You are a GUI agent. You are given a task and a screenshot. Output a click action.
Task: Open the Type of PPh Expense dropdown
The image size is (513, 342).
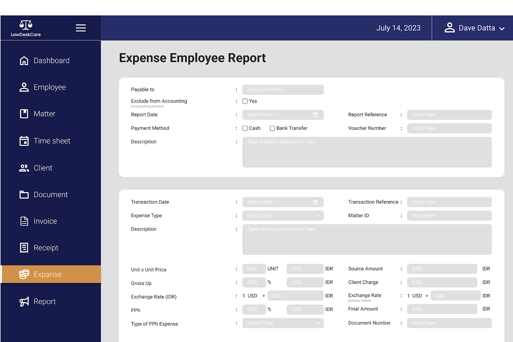[283, 323]
